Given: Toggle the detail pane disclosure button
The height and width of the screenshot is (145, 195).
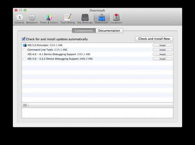Looking at the screenshot, I should [25, 105].
